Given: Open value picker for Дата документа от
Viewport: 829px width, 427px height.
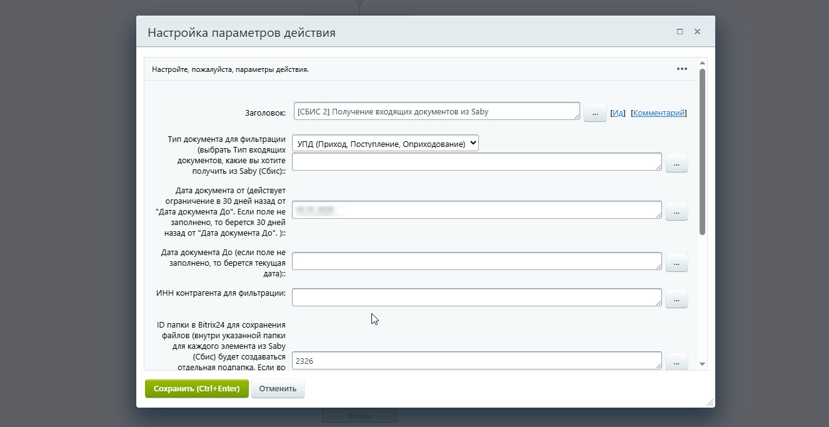Looking at the screenshot, I should [676, 211].
